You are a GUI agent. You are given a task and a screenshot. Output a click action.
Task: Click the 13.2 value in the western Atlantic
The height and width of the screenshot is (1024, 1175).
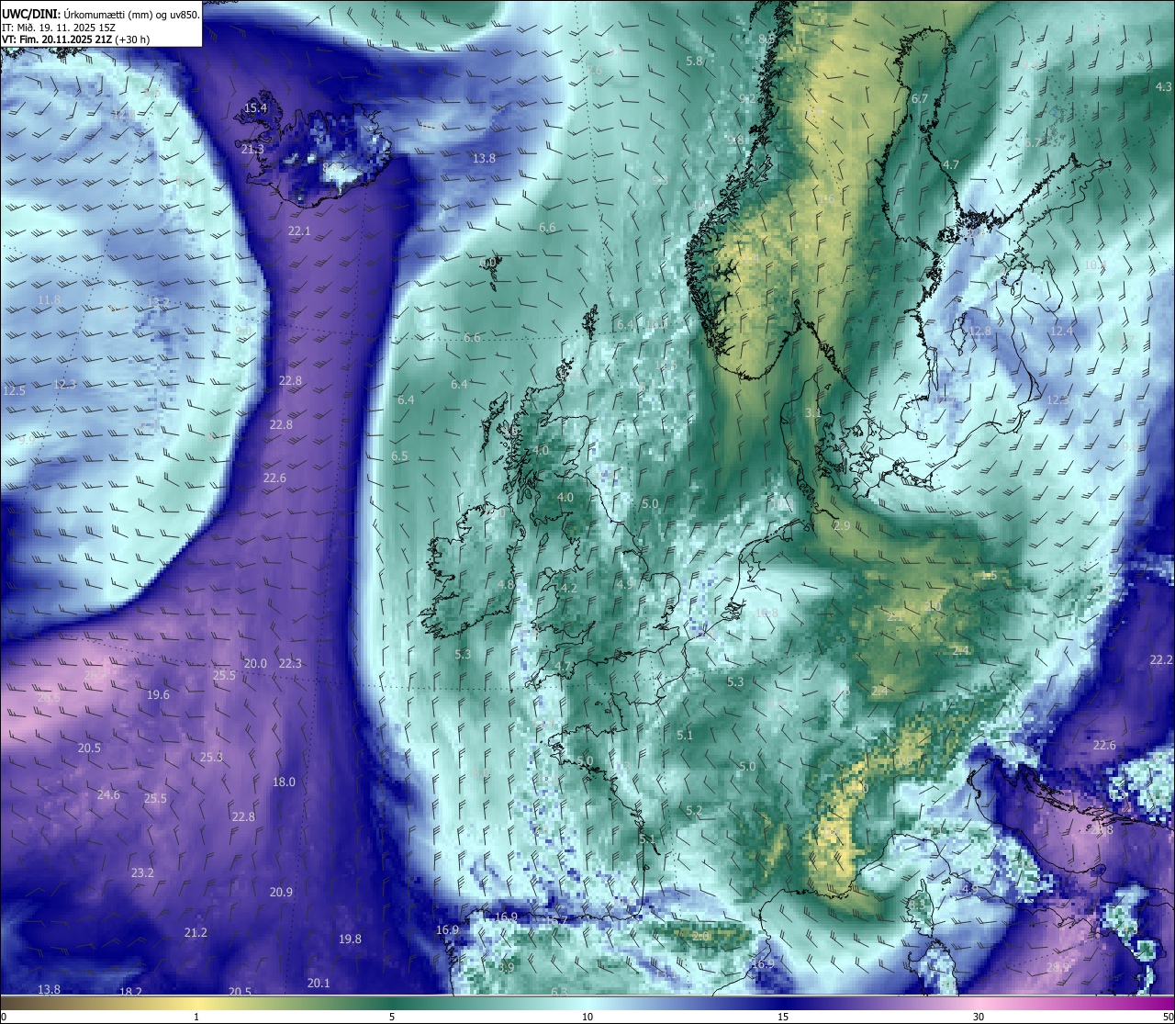[x=158, y=302]
